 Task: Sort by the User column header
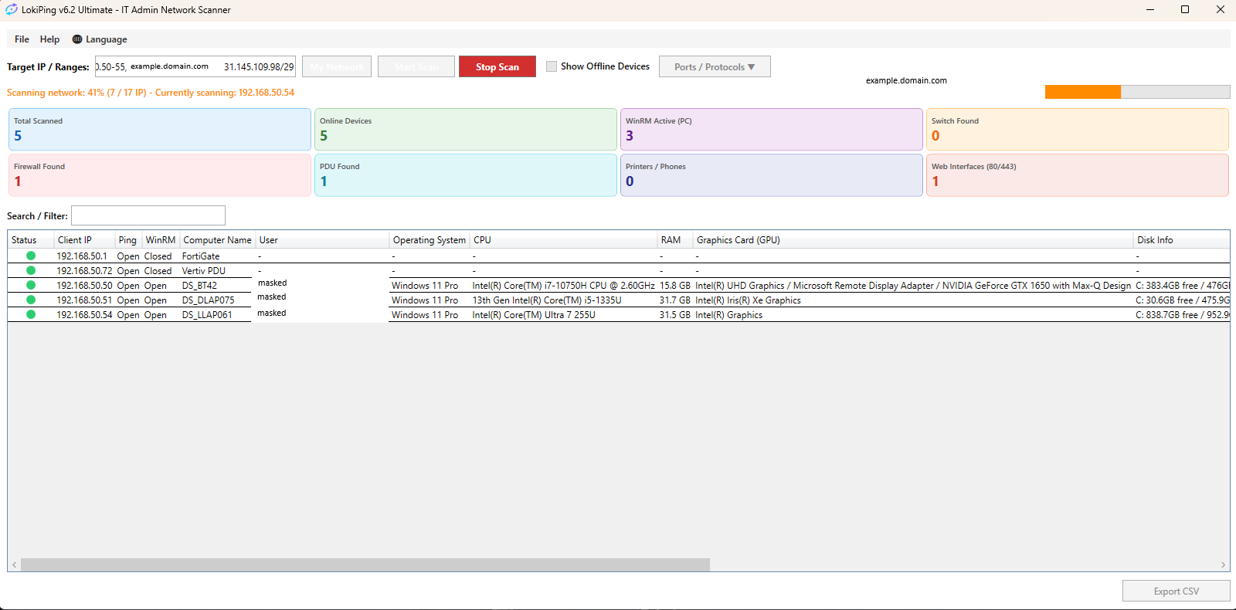tap(322, 240)
